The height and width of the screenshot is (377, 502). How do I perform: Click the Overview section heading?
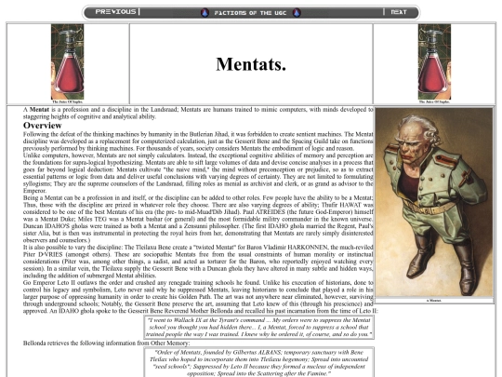42,126
